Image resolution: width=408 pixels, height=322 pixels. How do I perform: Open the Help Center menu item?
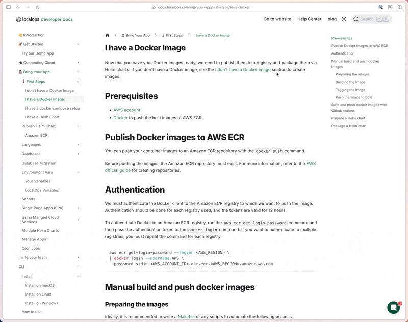point(310,19)
